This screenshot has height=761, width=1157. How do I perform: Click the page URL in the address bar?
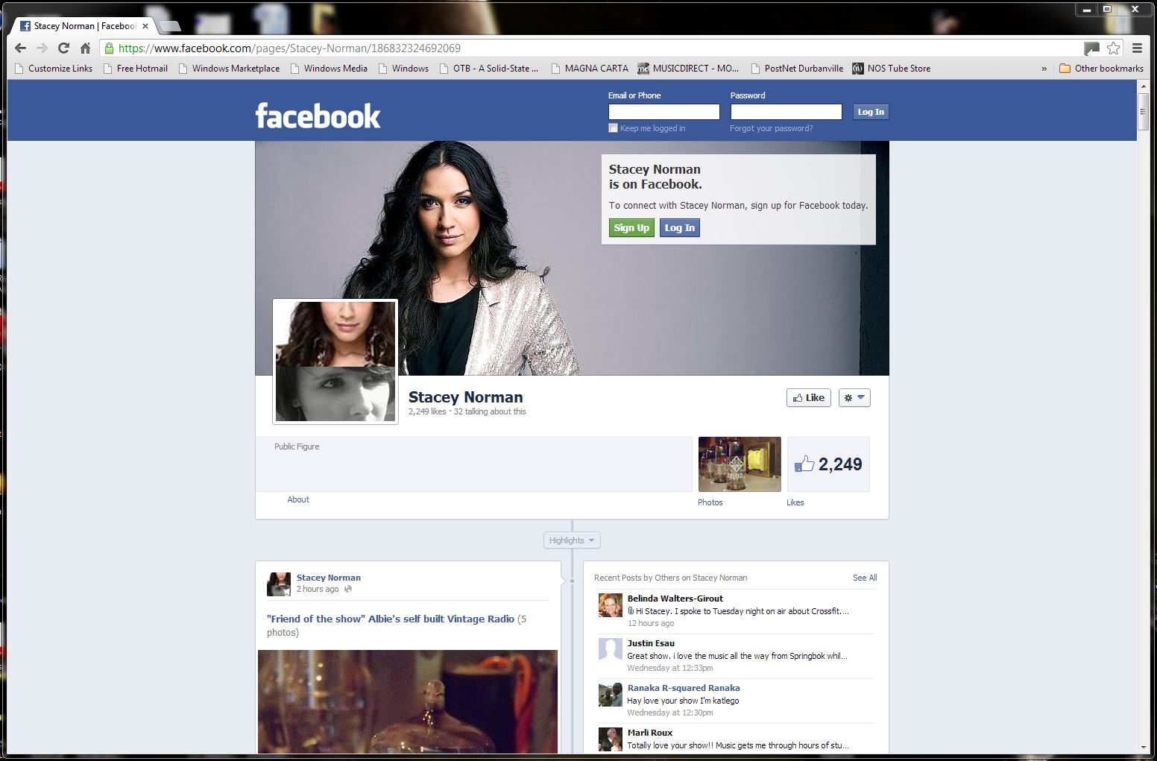pos(289,48)
